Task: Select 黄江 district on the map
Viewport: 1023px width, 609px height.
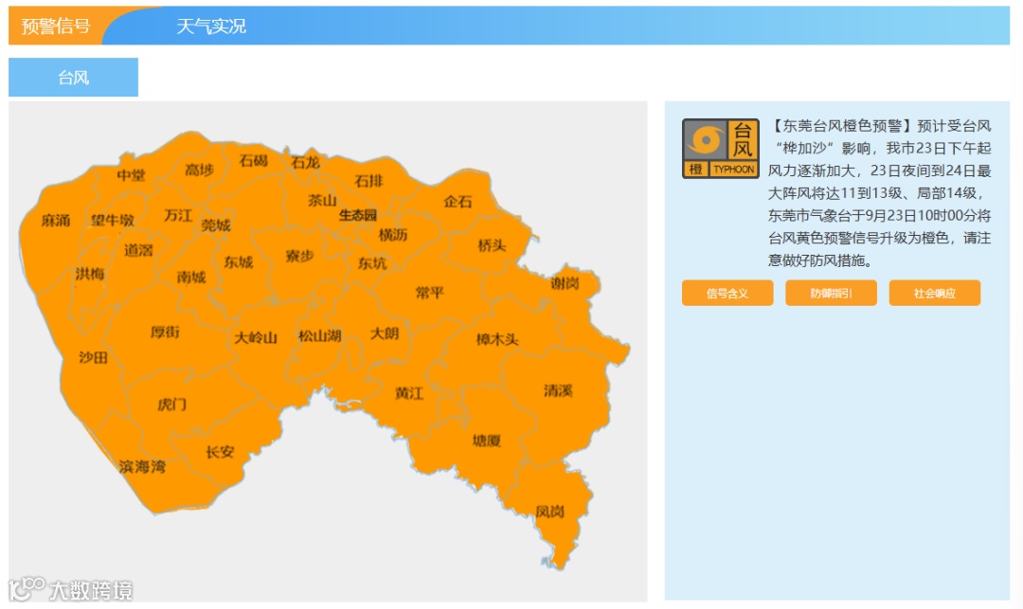Action: [409, 393]
